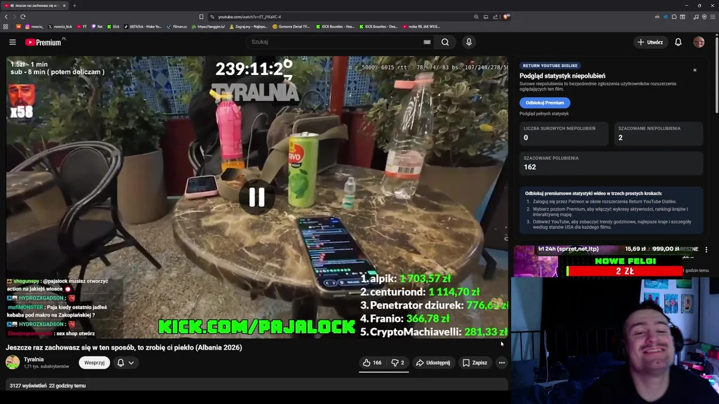Click the Liczba surowych niepolubień stat card
Screen dimensions: 719x404
(563, 134)
